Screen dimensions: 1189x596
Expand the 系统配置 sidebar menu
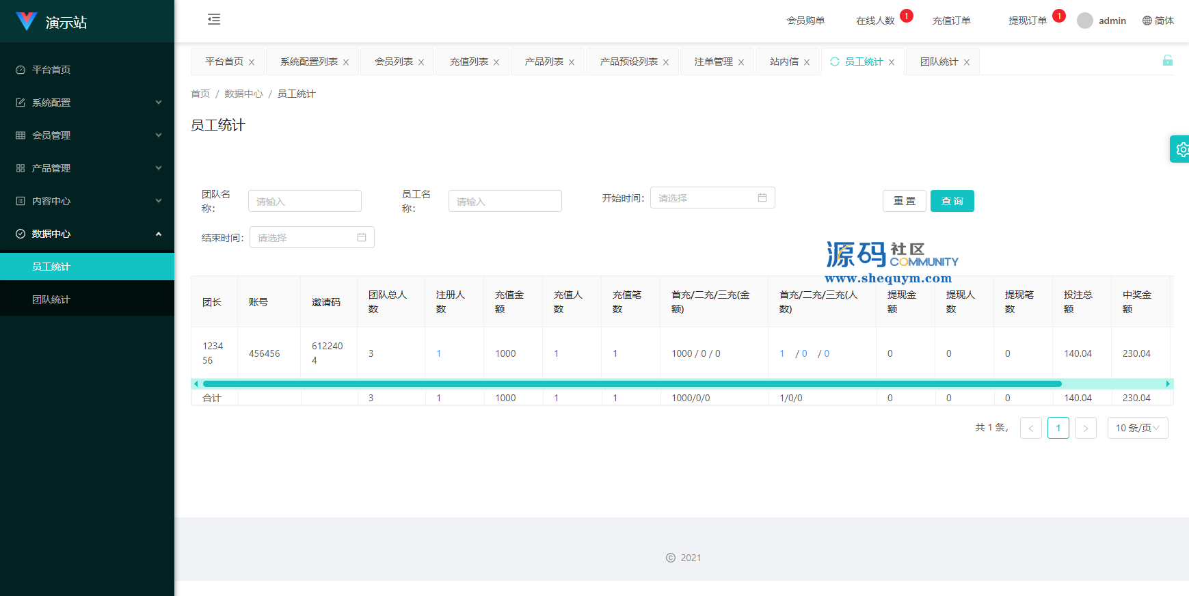pyautogui.click(x=87, y=103)
